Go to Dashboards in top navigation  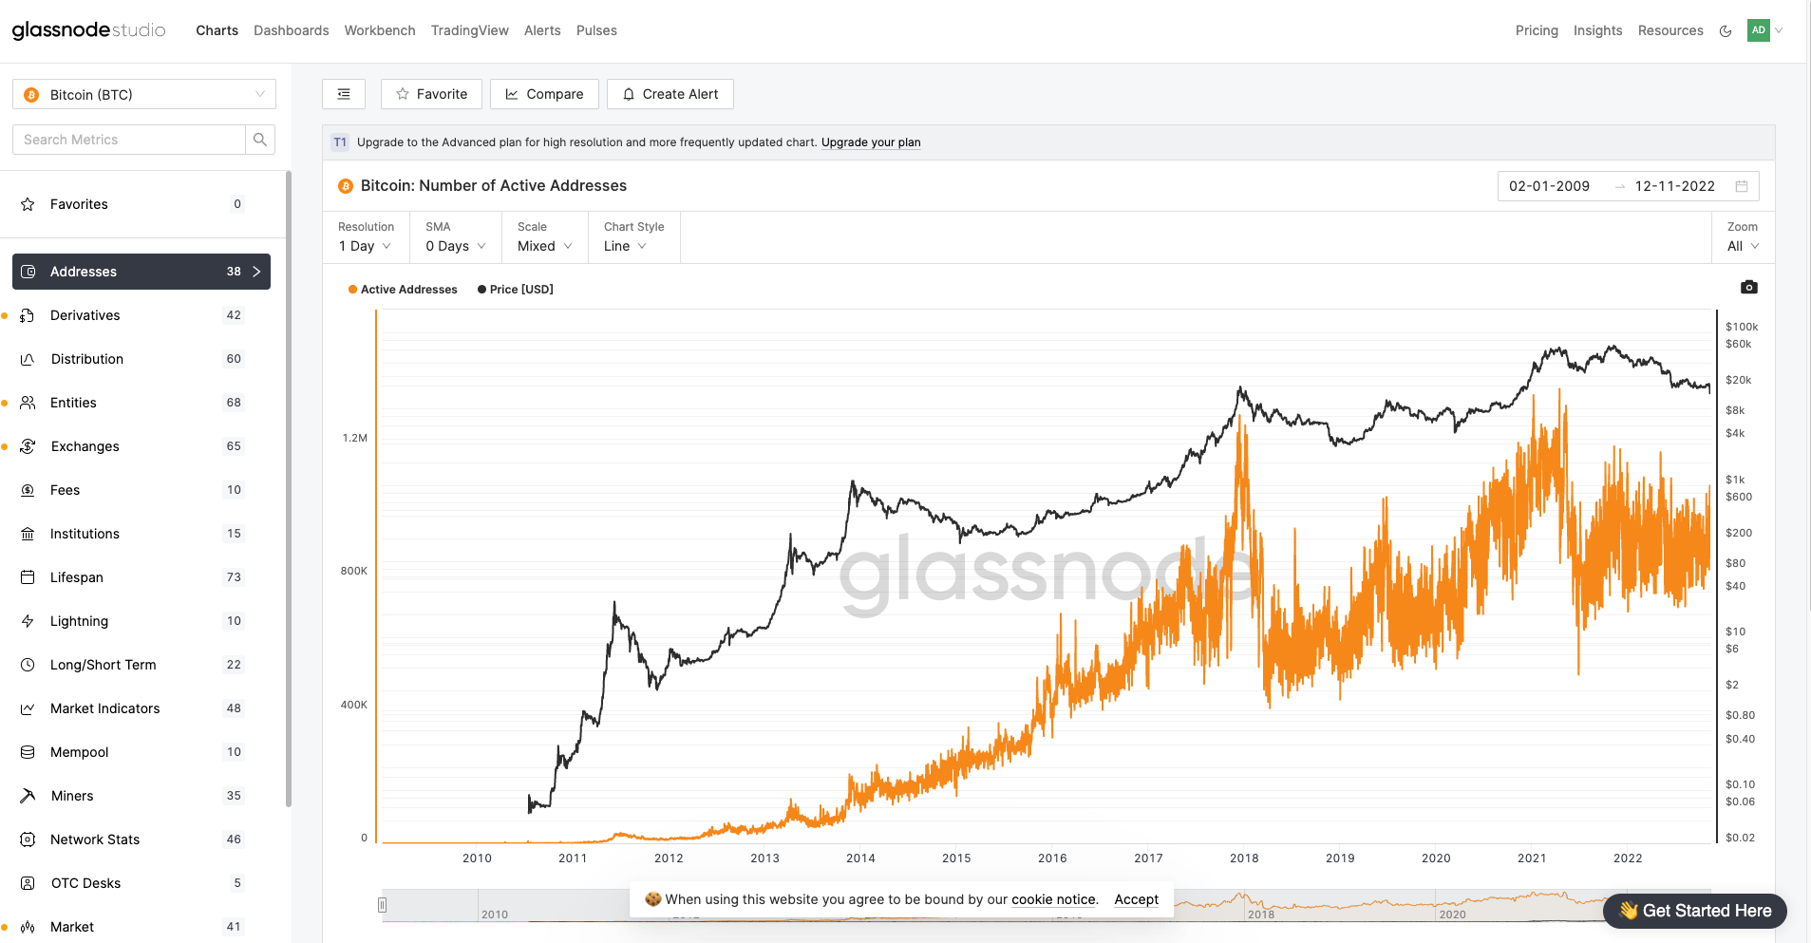click(291, 30)
